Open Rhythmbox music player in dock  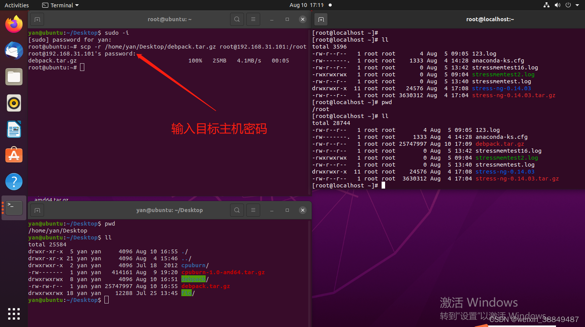point(14,103)
